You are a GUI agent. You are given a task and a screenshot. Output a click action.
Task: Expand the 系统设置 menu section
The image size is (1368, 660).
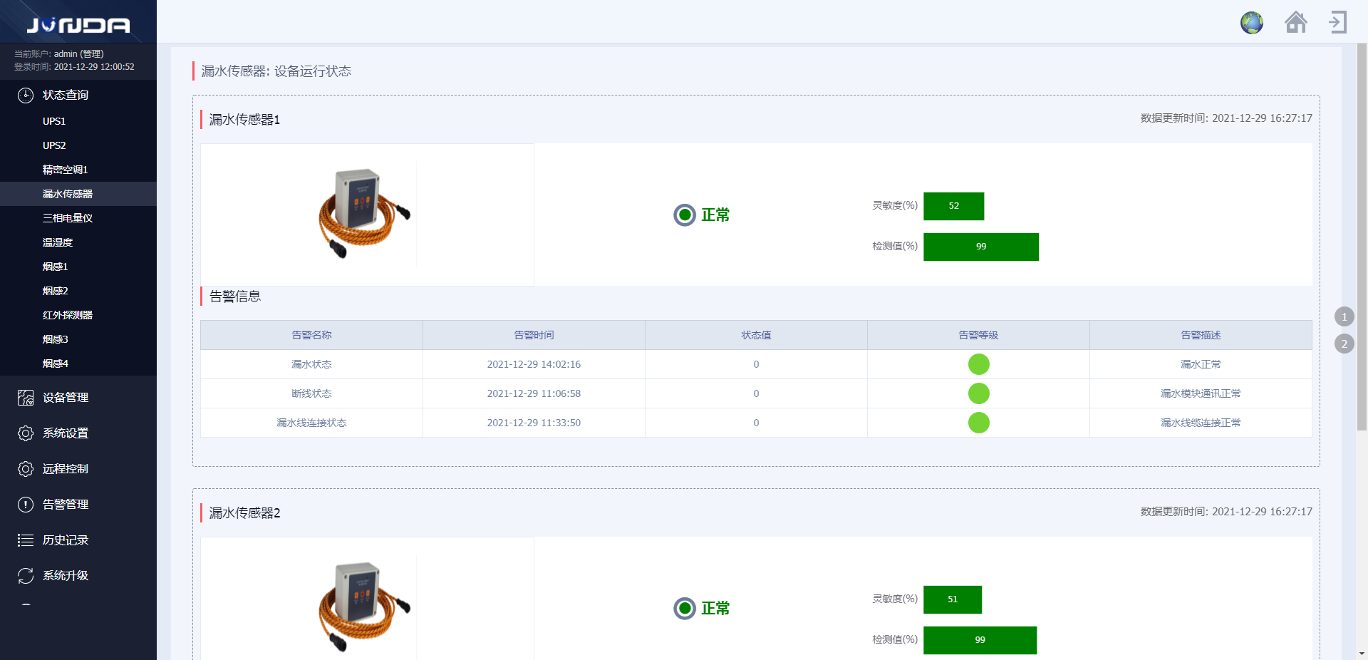click(x=65, y=433)
